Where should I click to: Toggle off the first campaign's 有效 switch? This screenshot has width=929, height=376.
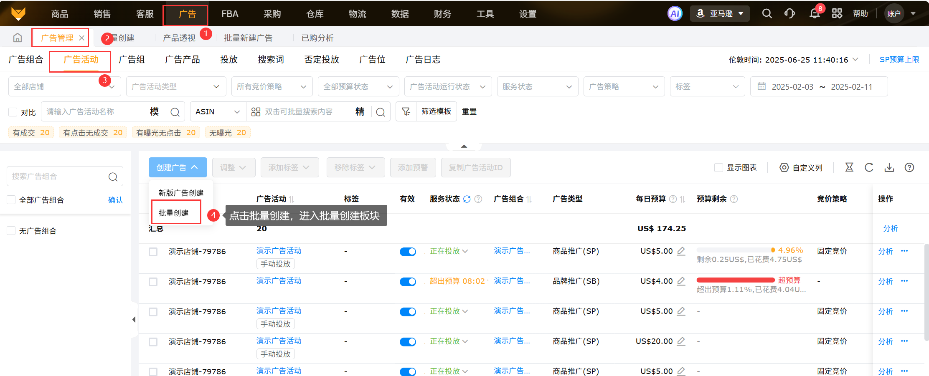(x=408, y=252)
